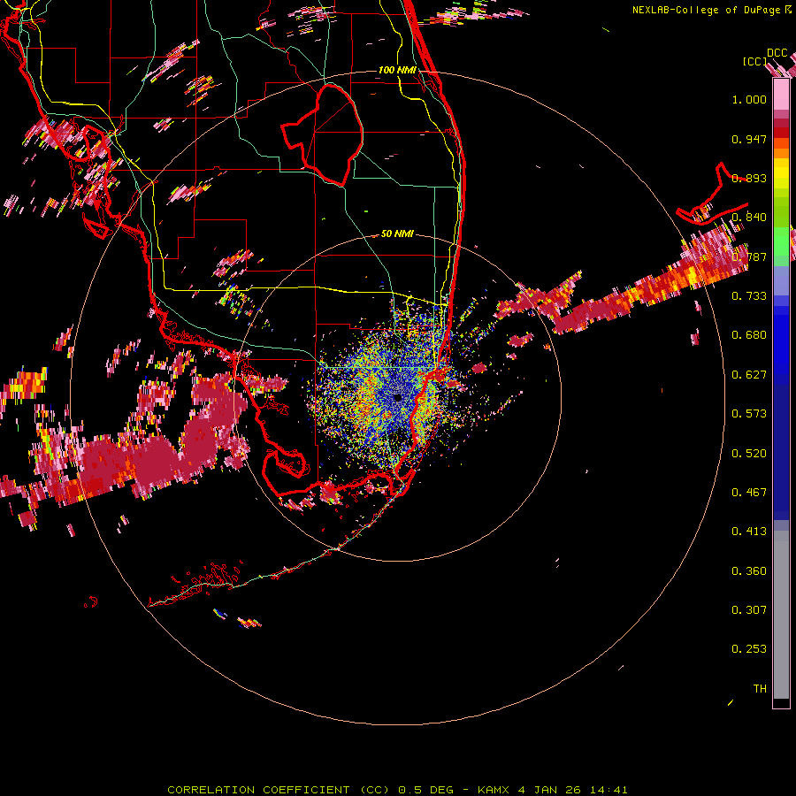Select the 0.307 legend value

tap(749, 610)
